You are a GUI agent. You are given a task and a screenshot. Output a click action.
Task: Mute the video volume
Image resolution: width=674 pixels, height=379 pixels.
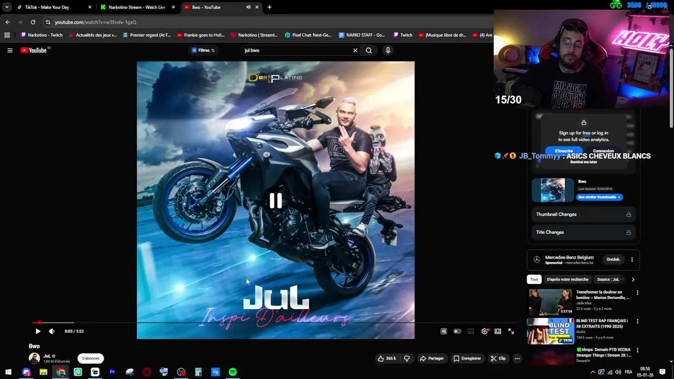(52, 331)
